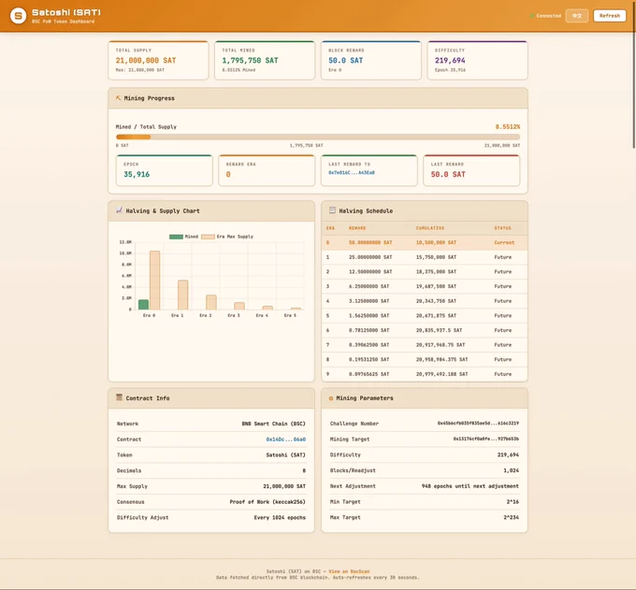Click cumulative 20,343,750 SAT cell
Viewport: 636px width, 590px height.
[436, 301]
